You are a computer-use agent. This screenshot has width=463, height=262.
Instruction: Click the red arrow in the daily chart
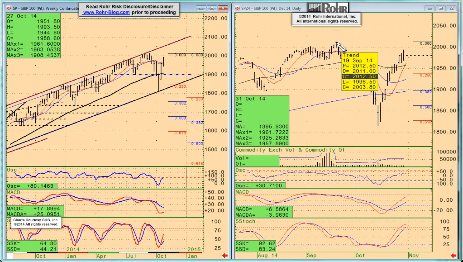[453, 256]
